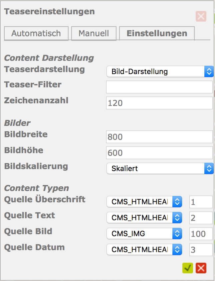This screenshot has width=215, height=281.
Task: Click the Quelle Datum number field
Action: (x=201, y=249)
